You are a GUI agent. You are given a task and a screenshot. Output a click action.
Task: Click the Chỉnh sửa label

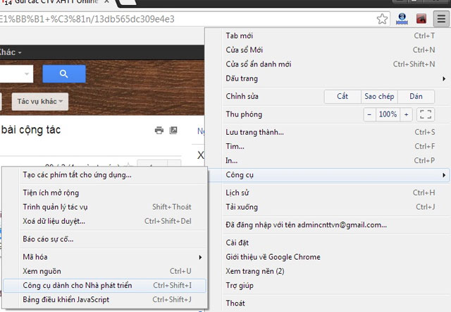point(242,96)
